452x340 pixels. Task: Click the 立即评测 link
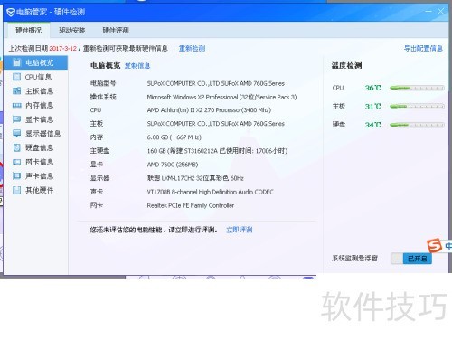[240, 230]
